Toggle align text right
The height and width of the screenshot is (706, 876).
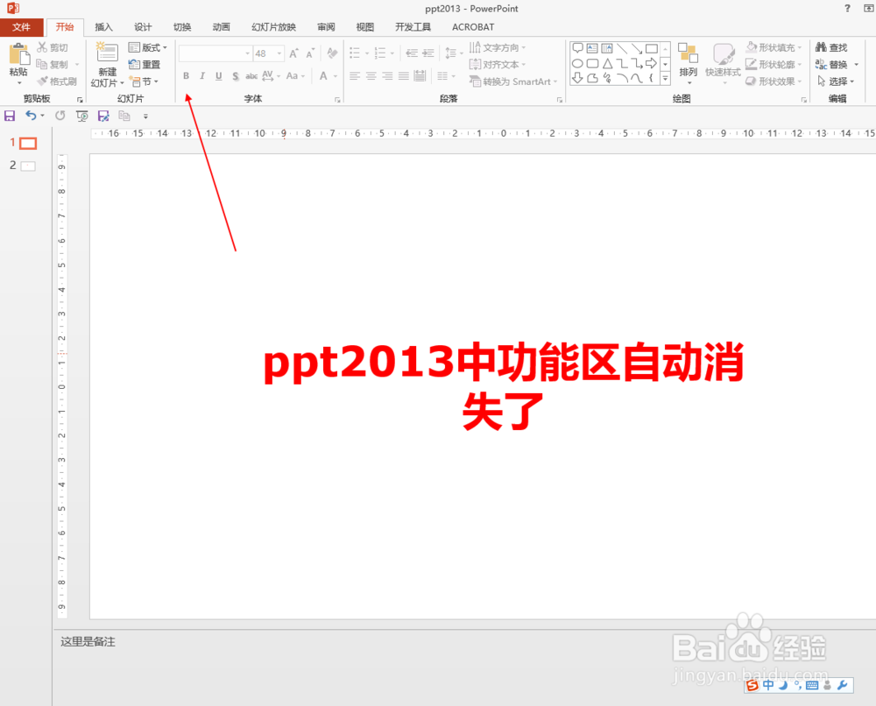pos(388,76)
